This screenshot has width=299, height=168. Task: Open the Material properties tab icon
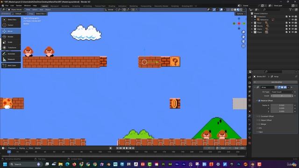pyautogui.click(x=249, y=138)
